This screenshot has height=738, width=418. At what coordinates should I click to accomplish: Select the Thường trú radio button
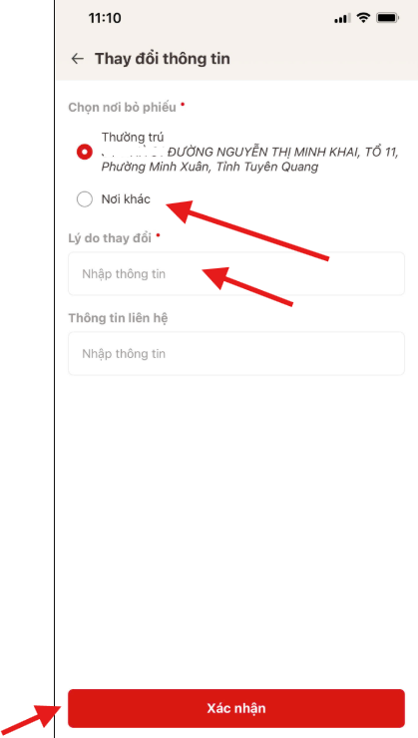coord(85,152)
